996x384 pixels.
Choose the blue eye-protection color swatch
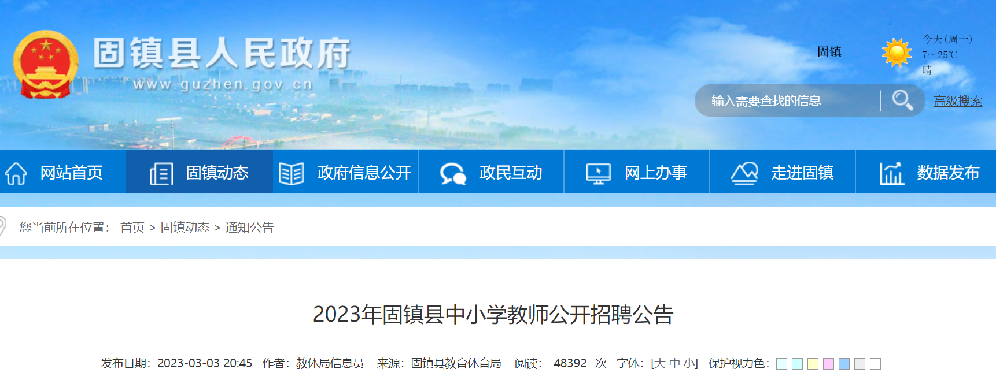pos(844,364)
